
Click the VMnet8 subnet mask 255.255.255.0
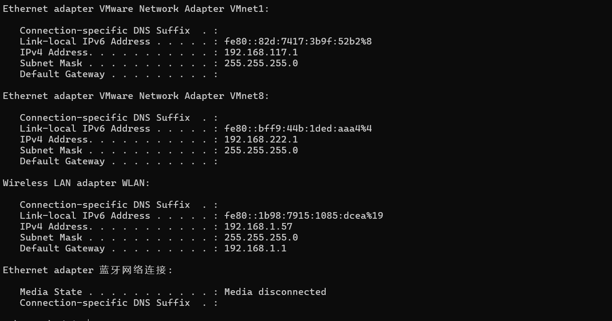(x=261, y=150)
